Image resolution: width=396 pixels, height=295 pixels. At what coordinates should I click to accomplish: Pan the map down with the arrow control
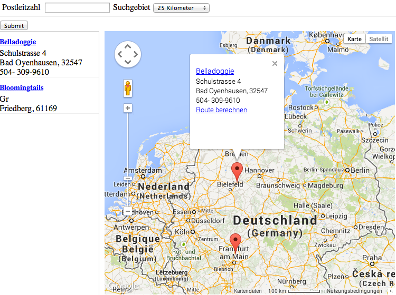click(x=128, y=62)
